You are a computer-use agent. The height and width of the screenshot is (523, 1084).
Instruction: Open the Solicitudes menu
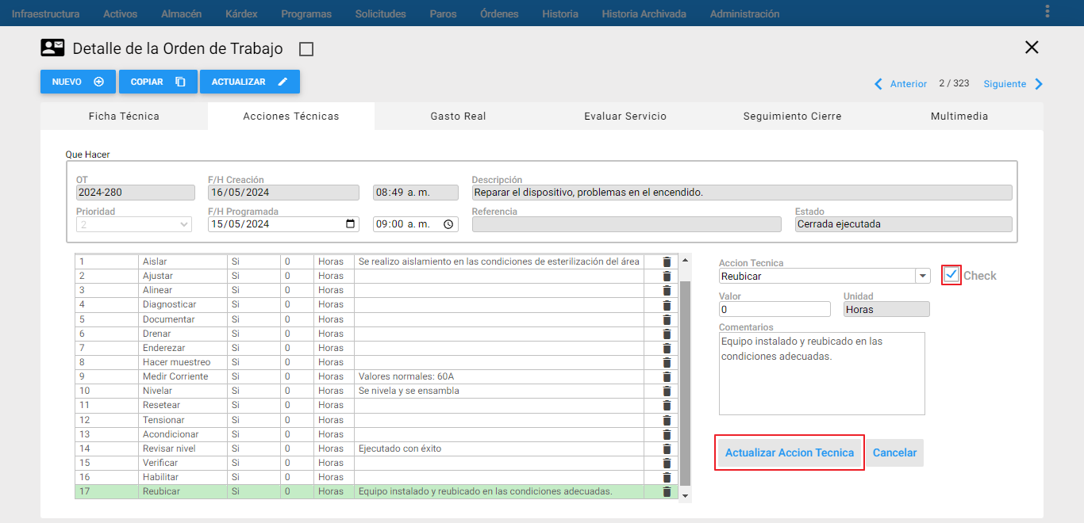[x=380, y=13]
